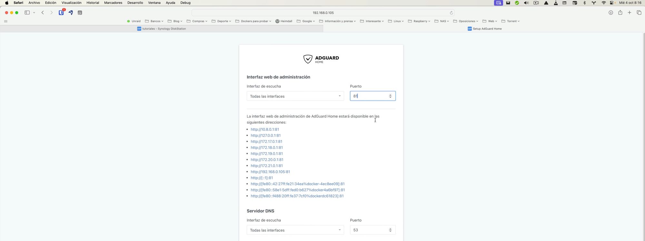The image size is (645, 241).
Task: Open the VLC cone menu bar icon
Action: point(556,3)
